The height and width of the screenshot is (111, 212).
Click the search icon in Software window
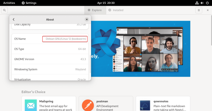pyautogui.click(x=4, y=10)
